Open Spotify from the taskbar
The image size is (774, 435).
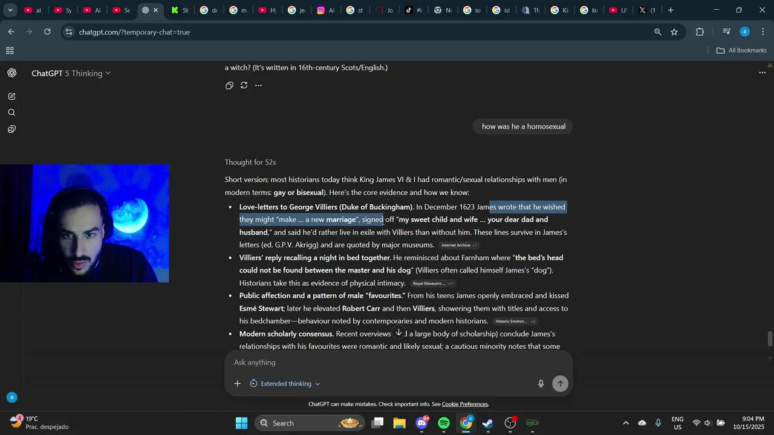[x=444, y=423]
